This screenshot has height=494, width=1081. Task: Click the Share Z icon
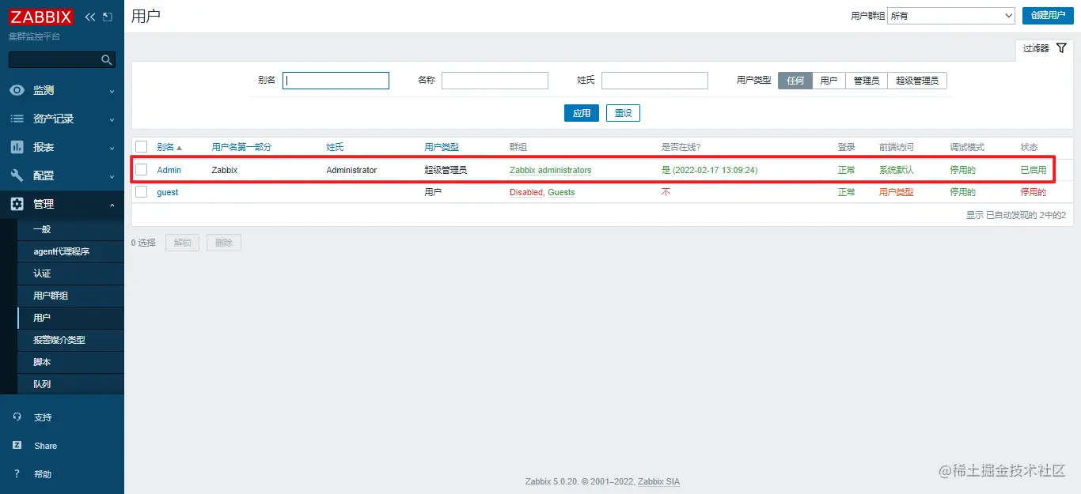tap(17, 446)
